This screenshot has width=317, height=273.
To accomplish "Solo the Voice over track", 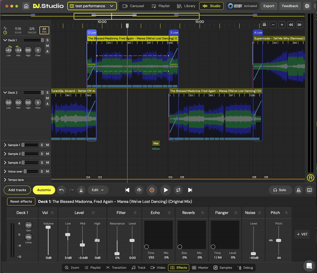I will click(x=41, y=172).
